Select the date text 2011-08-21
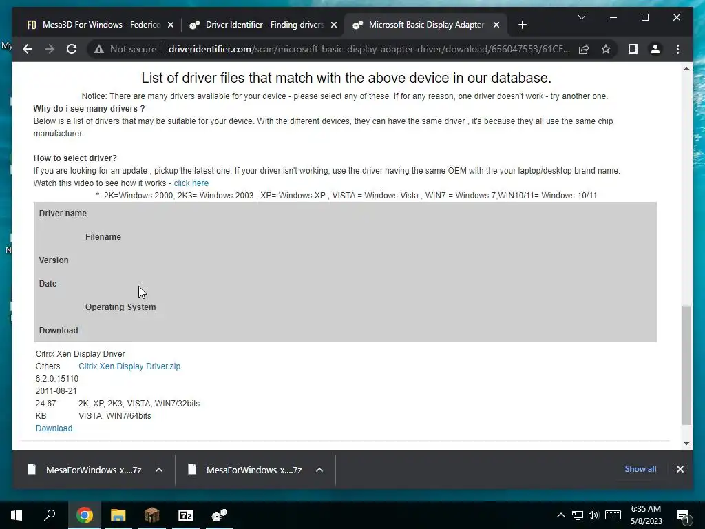This screenshot has height=529, width=705. (56, 391)
